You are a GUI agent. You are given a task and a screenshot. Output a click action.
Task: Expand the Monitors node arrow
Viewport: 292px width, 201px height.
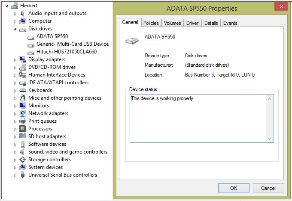(15, 106)
